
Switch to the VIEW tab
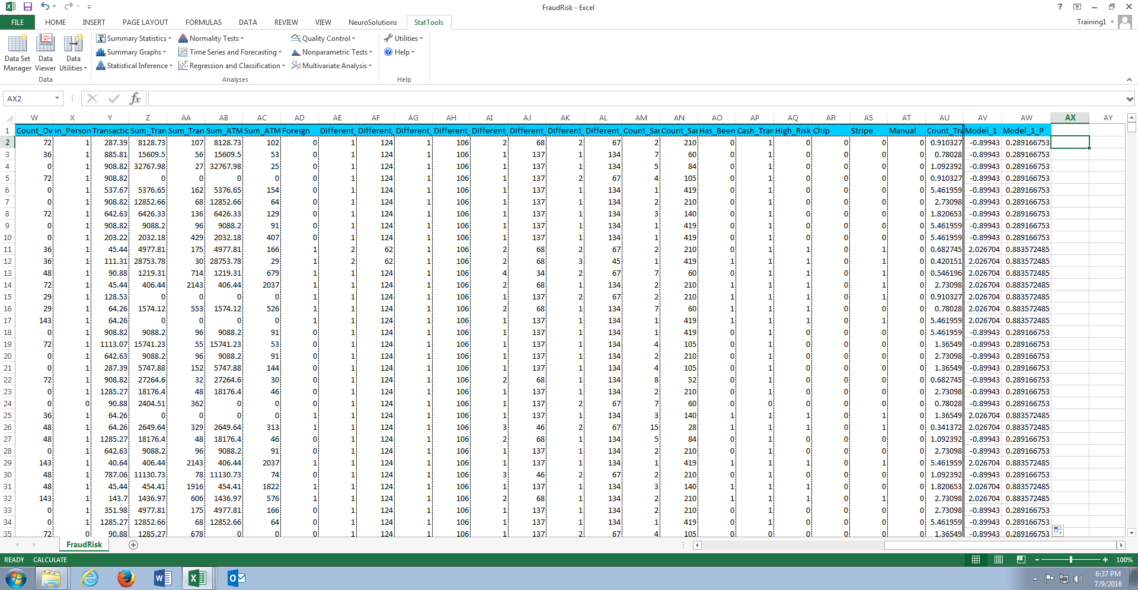tap(323, 23)
